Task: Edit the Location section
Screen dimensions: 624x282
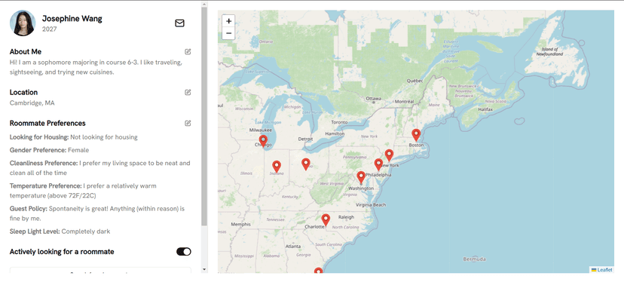Action: pos(188,92)
